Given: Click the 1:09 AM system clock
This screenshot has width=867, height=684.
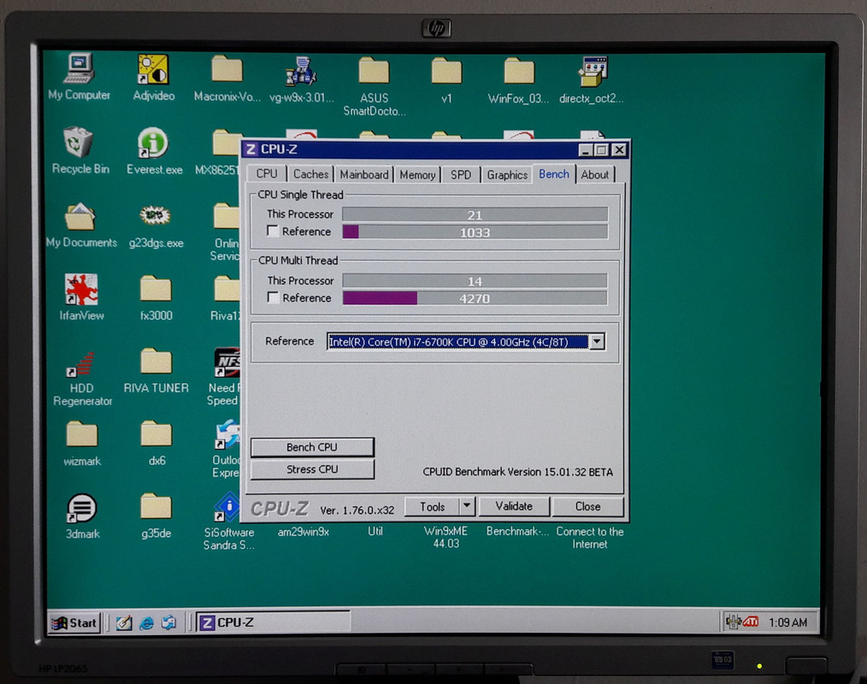Looking at the screenshot, I should pos(788,622).
